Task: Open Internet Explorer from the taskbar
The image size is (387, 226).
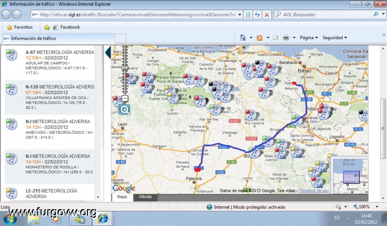Action: click(103, 219)
